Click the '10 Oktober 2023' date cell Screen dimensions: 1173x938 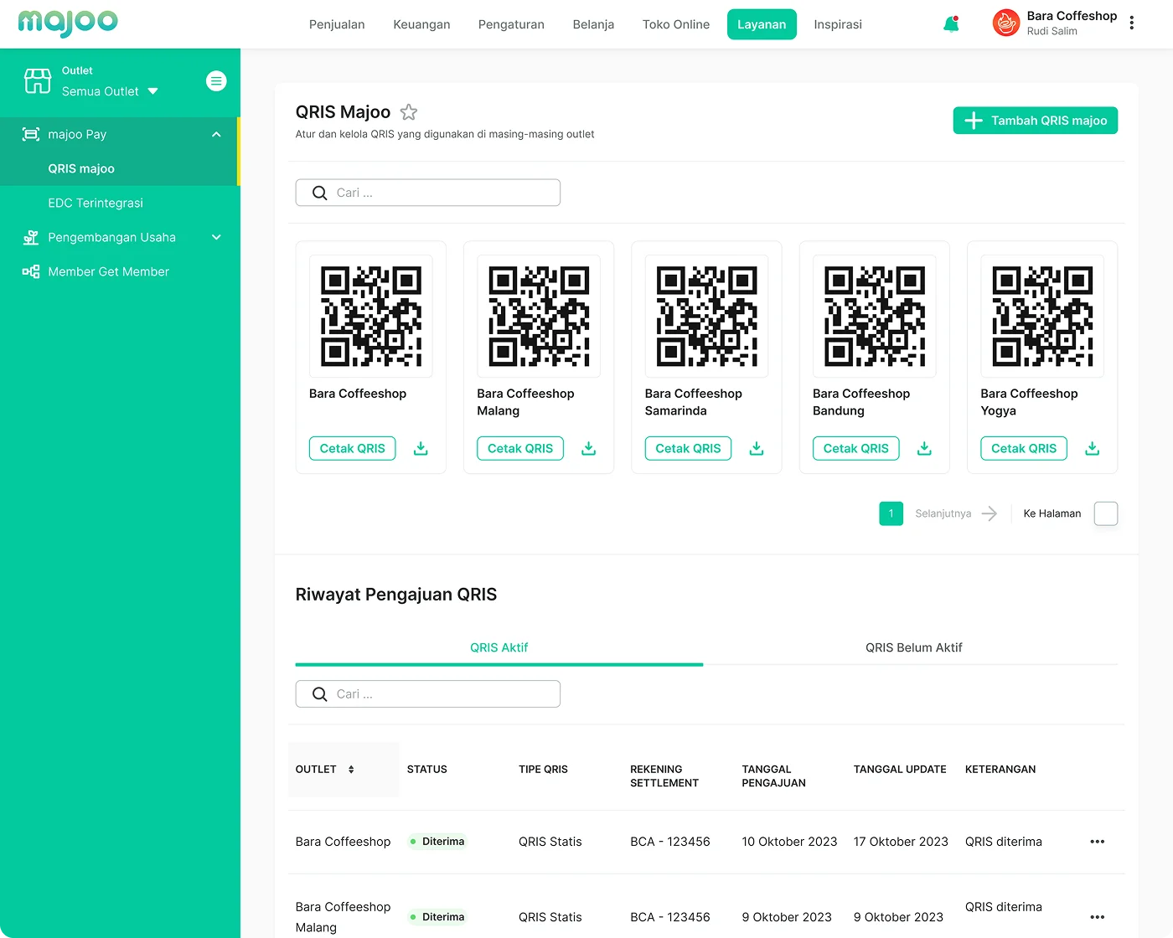789,842
